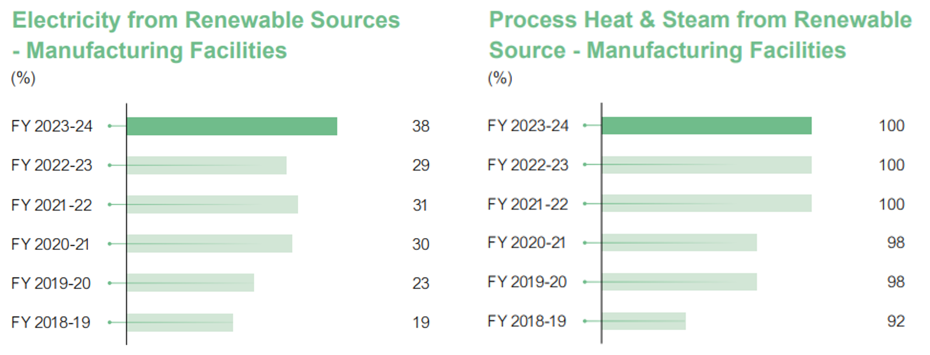Click the FY 2020-21 process heat bar
Image resolution: width=930 pixels, height=355 pixels.
pos(679,243)
